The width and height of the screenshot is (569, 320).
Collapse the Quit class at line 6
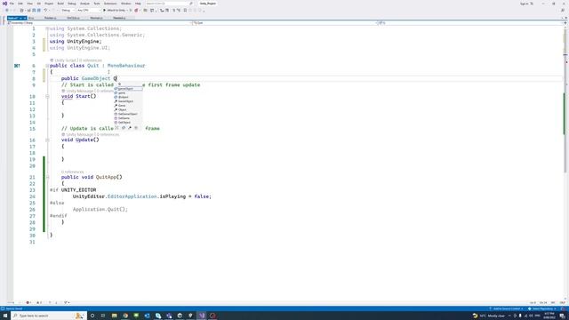(47, 66)
